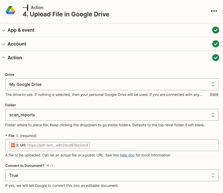
Task: Open the Drive dropdown showing My Google Drive
Action: (x=112, y=84)
